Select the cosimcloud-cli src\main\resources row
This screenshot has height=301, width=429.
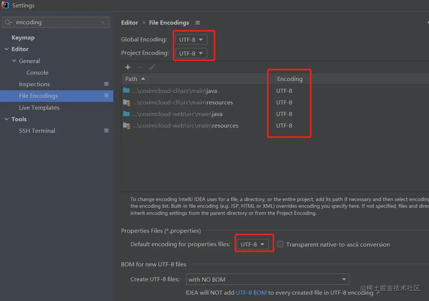click(275, 103)
